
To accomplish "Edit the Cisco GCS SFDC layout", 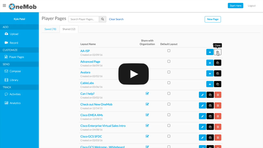I will coord(203,138).
